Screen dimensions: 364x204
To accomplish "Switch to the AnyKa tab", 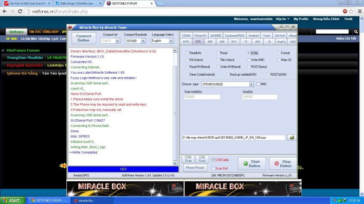I will point(281,42).
